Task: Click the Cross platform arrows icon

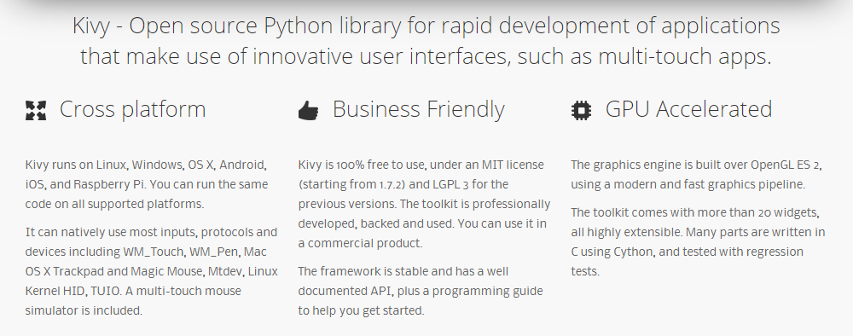Action: tap(36, 110)
